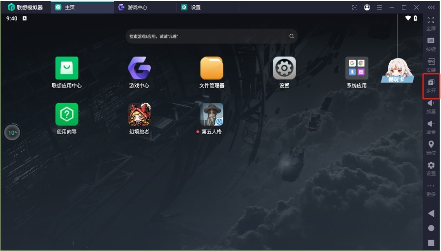Open the user account panel
The image size is (441, 251).
pyautogui.click(x=366, y=7)
